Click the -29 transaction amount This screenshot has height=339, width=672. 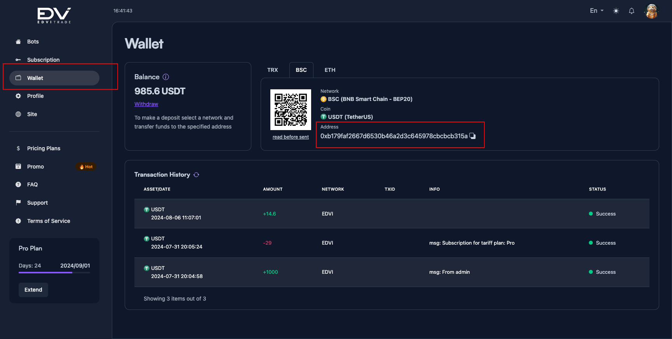pos(267,243)
